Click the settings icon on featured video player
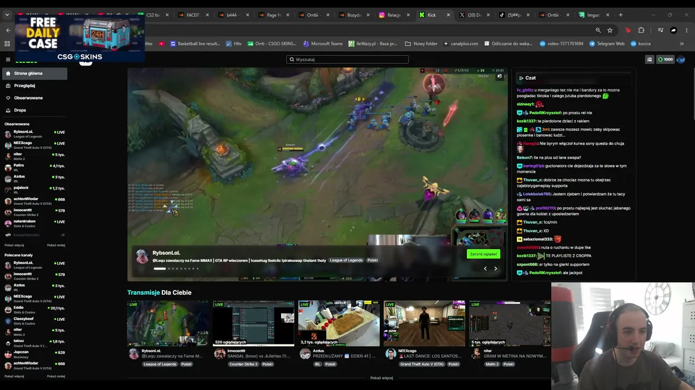 pos(500,76)
